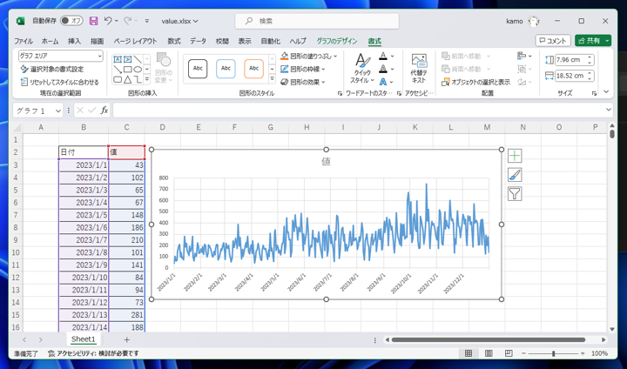Open the Chart Design (グラフのデザイン) tab
627x369 pixels.
[336, 41]
